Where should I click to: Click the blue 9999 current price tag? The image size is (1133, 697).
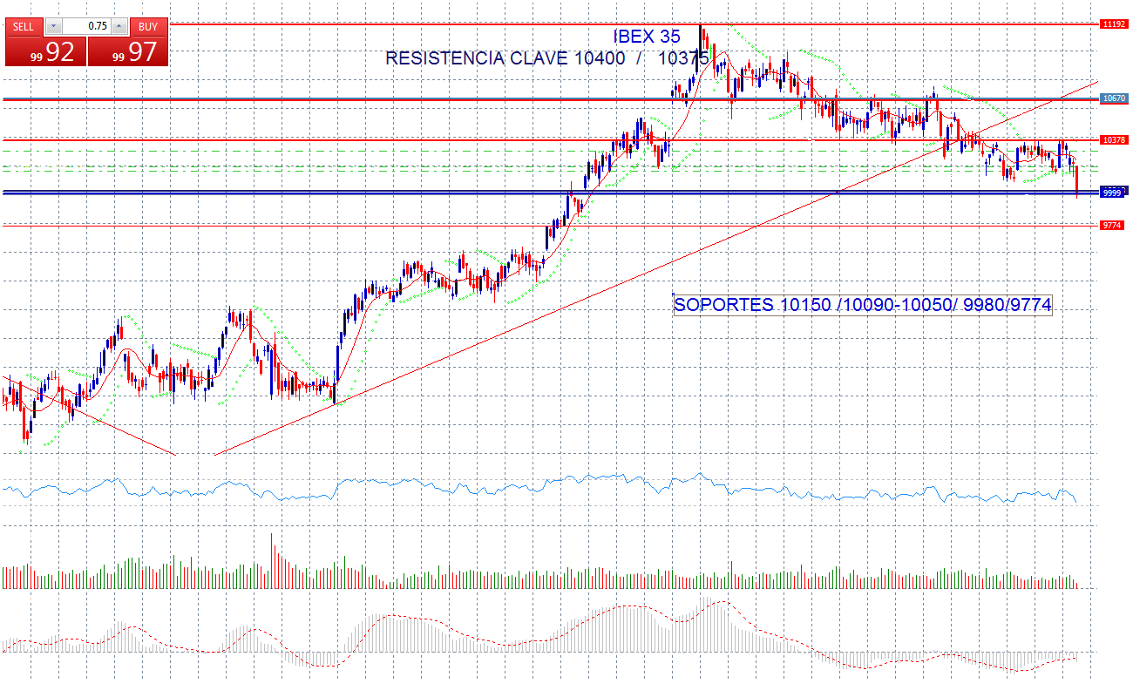[x=1111, y=193]
